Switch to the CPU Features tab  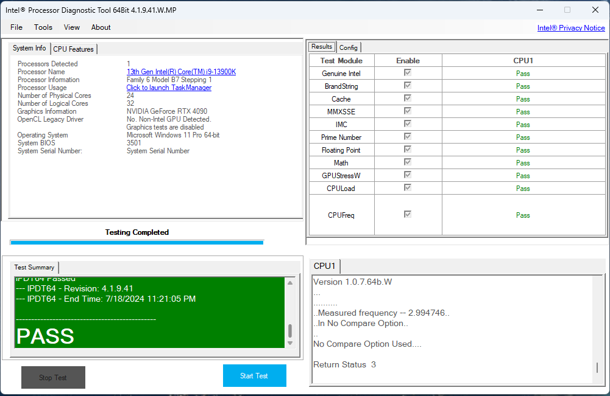click(x=74, y=49)
